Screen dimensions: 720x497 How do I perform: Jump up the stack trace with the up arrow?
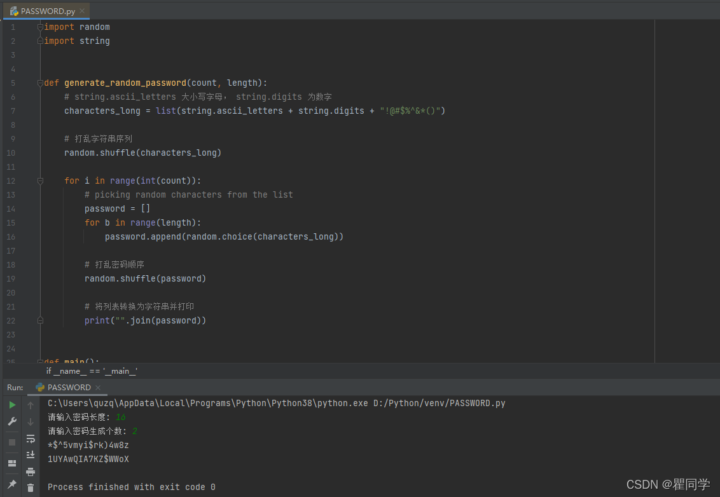tap(31, 405)
